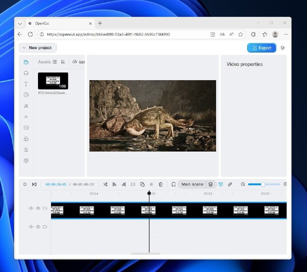Screen dimensions: 307x272
Task: Duplicate the selected clip
Action: pos(142,184)
